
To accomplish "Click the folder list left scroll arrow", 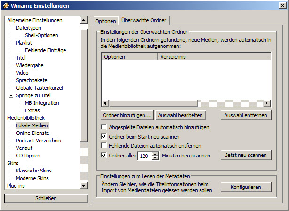I will (105, 103).
